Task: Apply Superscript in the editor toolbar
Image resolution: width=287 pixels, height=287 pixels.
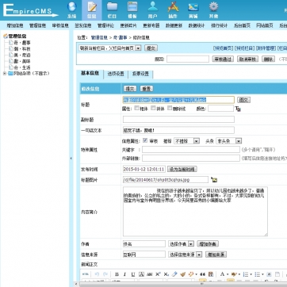Action: coord(158,274)
